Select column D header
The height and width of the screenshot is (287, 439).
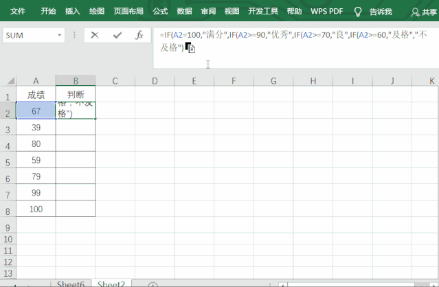155,81
